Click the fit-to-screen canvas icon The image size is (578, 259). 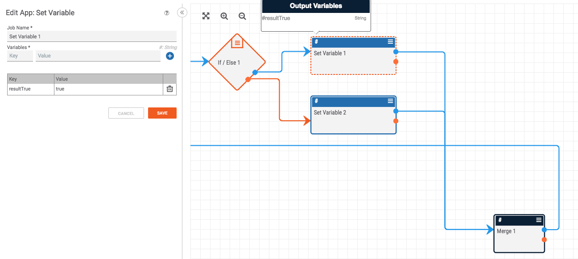tap(206, 16)
